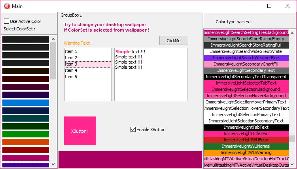
Task: Select Item 2 in the list box
Action: (88, 58)
